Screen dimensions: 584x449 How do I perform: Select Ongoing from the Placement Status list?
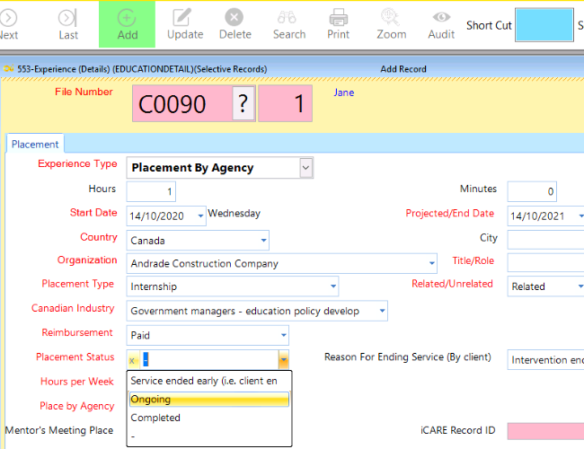208,400
